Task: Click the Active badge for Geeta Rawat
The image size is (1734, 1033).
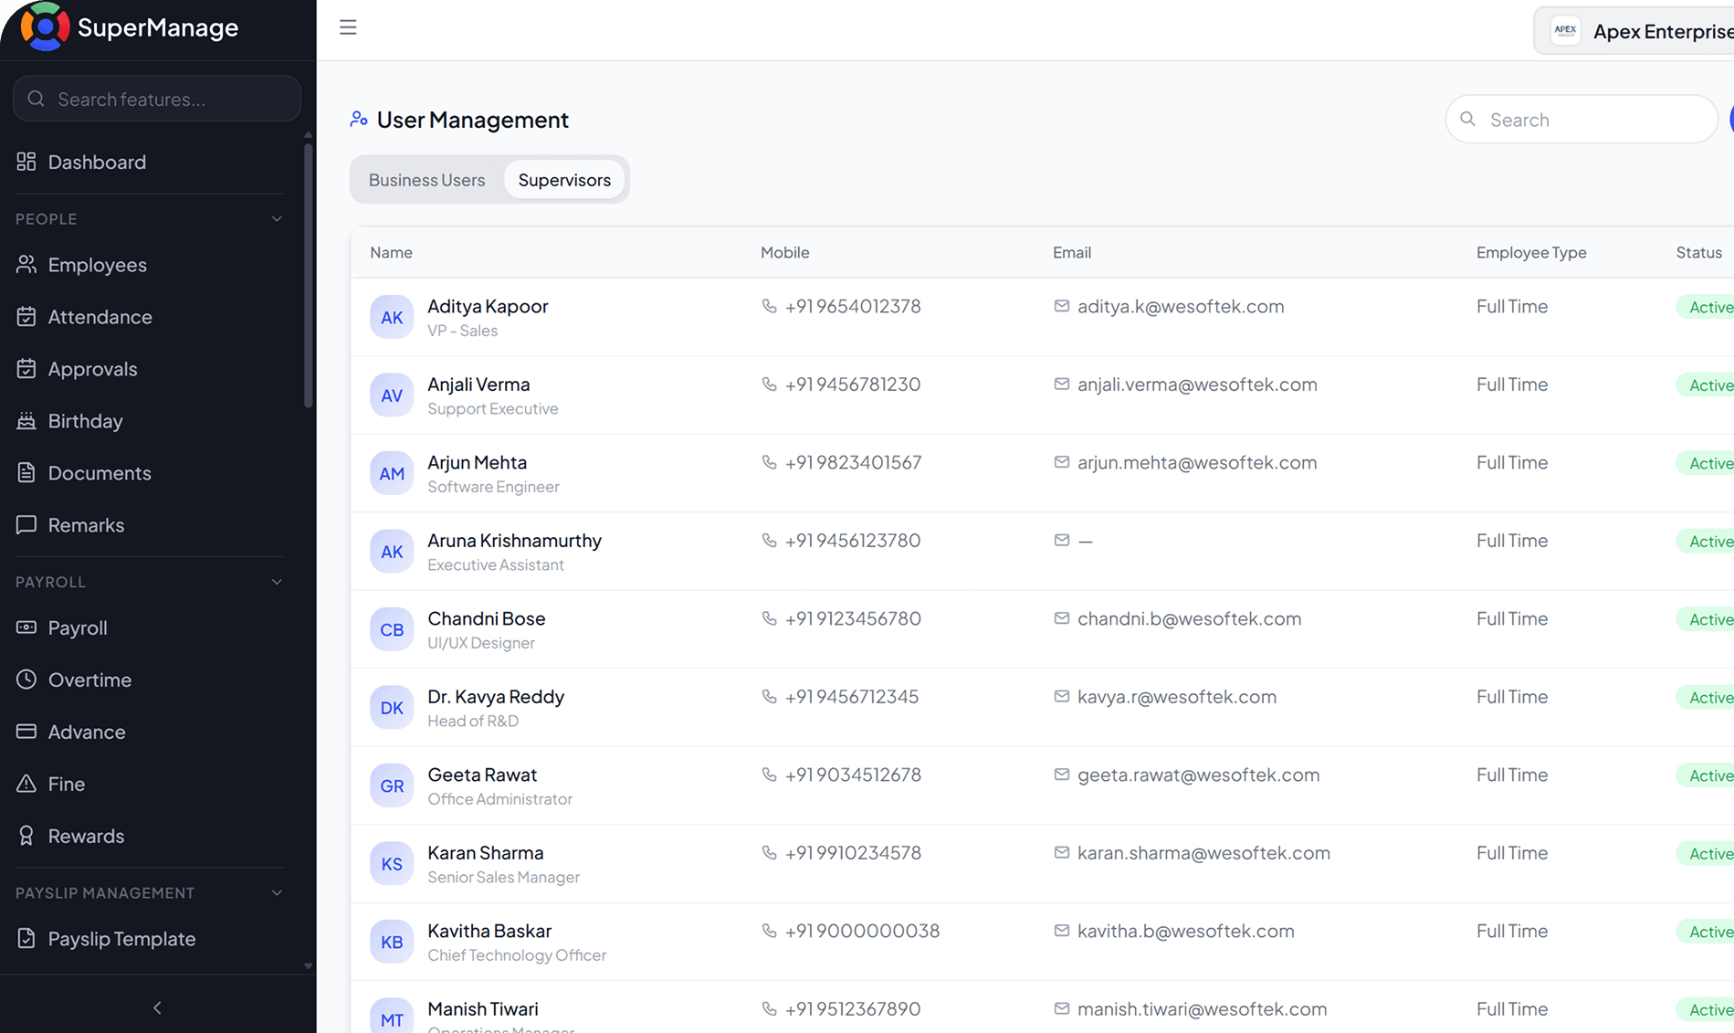Action: coord(1706,775)
